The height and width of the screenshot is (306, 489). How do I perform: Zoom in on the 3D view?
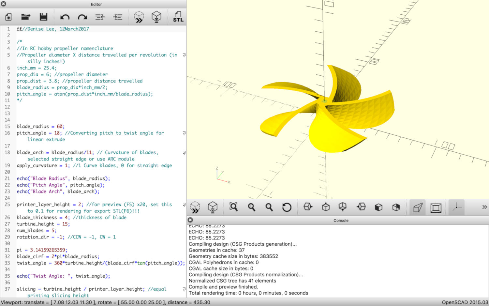tap(251, 207)
